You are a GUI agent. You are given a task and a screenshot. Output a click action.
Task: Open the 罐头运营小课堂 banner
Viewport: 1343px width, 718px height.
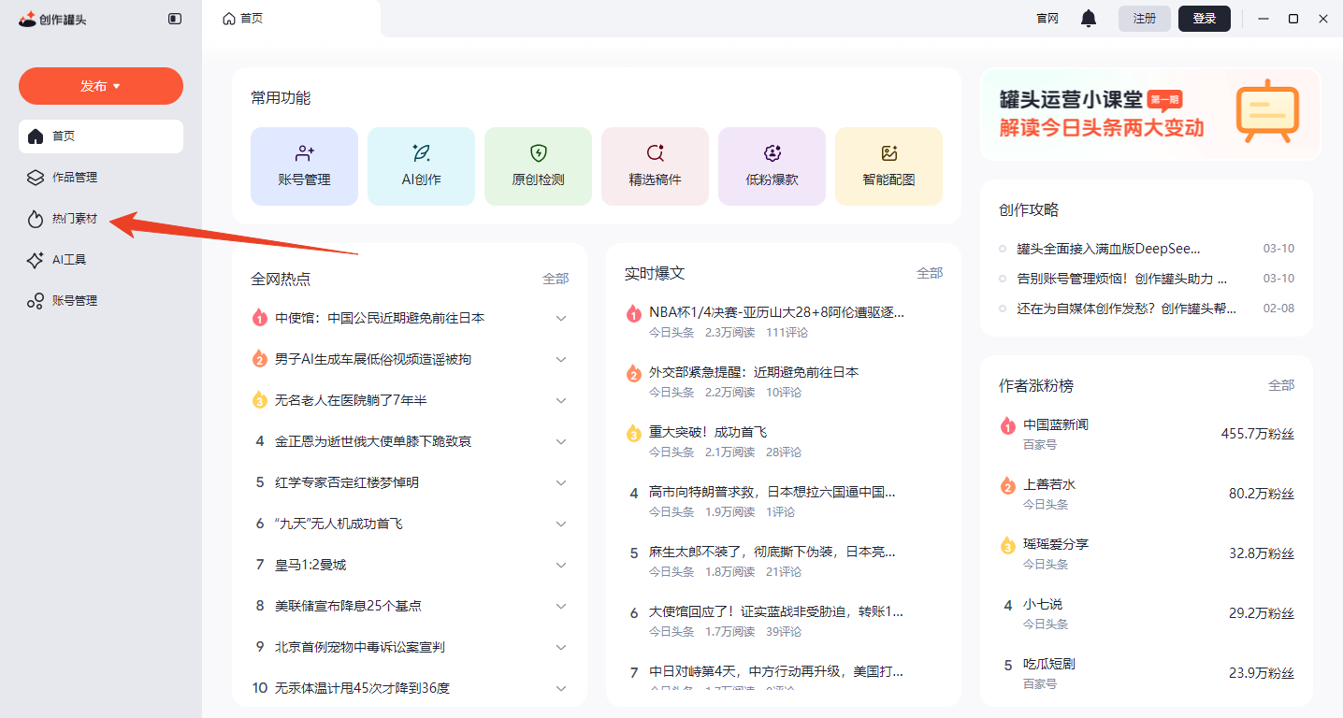[1149, 114]
